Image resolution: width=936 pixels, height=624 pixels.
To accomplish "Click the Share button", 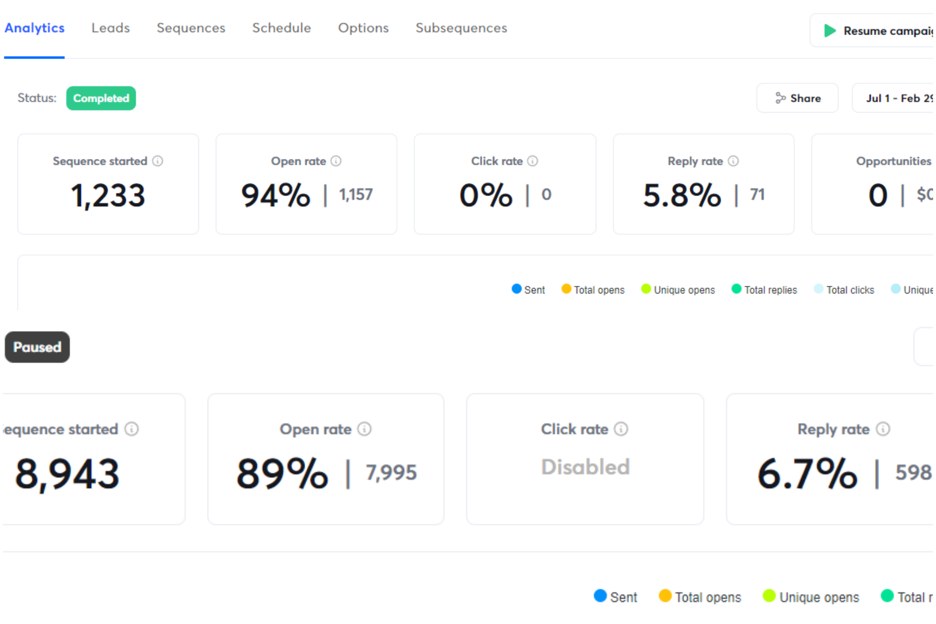I will pyautogui.click(x=797, y=98).
